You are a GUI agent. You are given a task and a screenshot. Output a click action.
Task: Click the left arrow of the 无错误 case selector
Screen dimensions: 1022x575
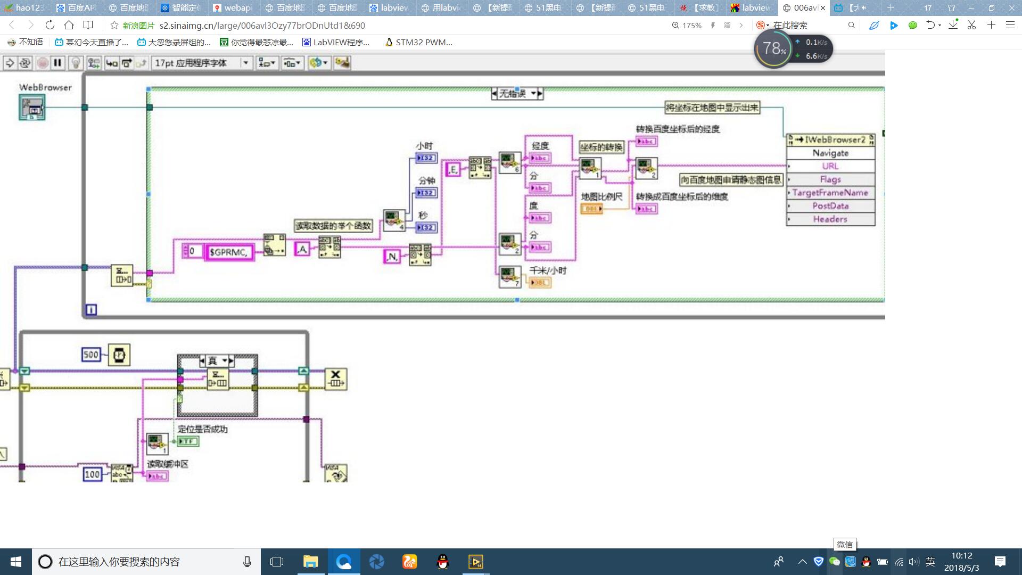[494, 94]
